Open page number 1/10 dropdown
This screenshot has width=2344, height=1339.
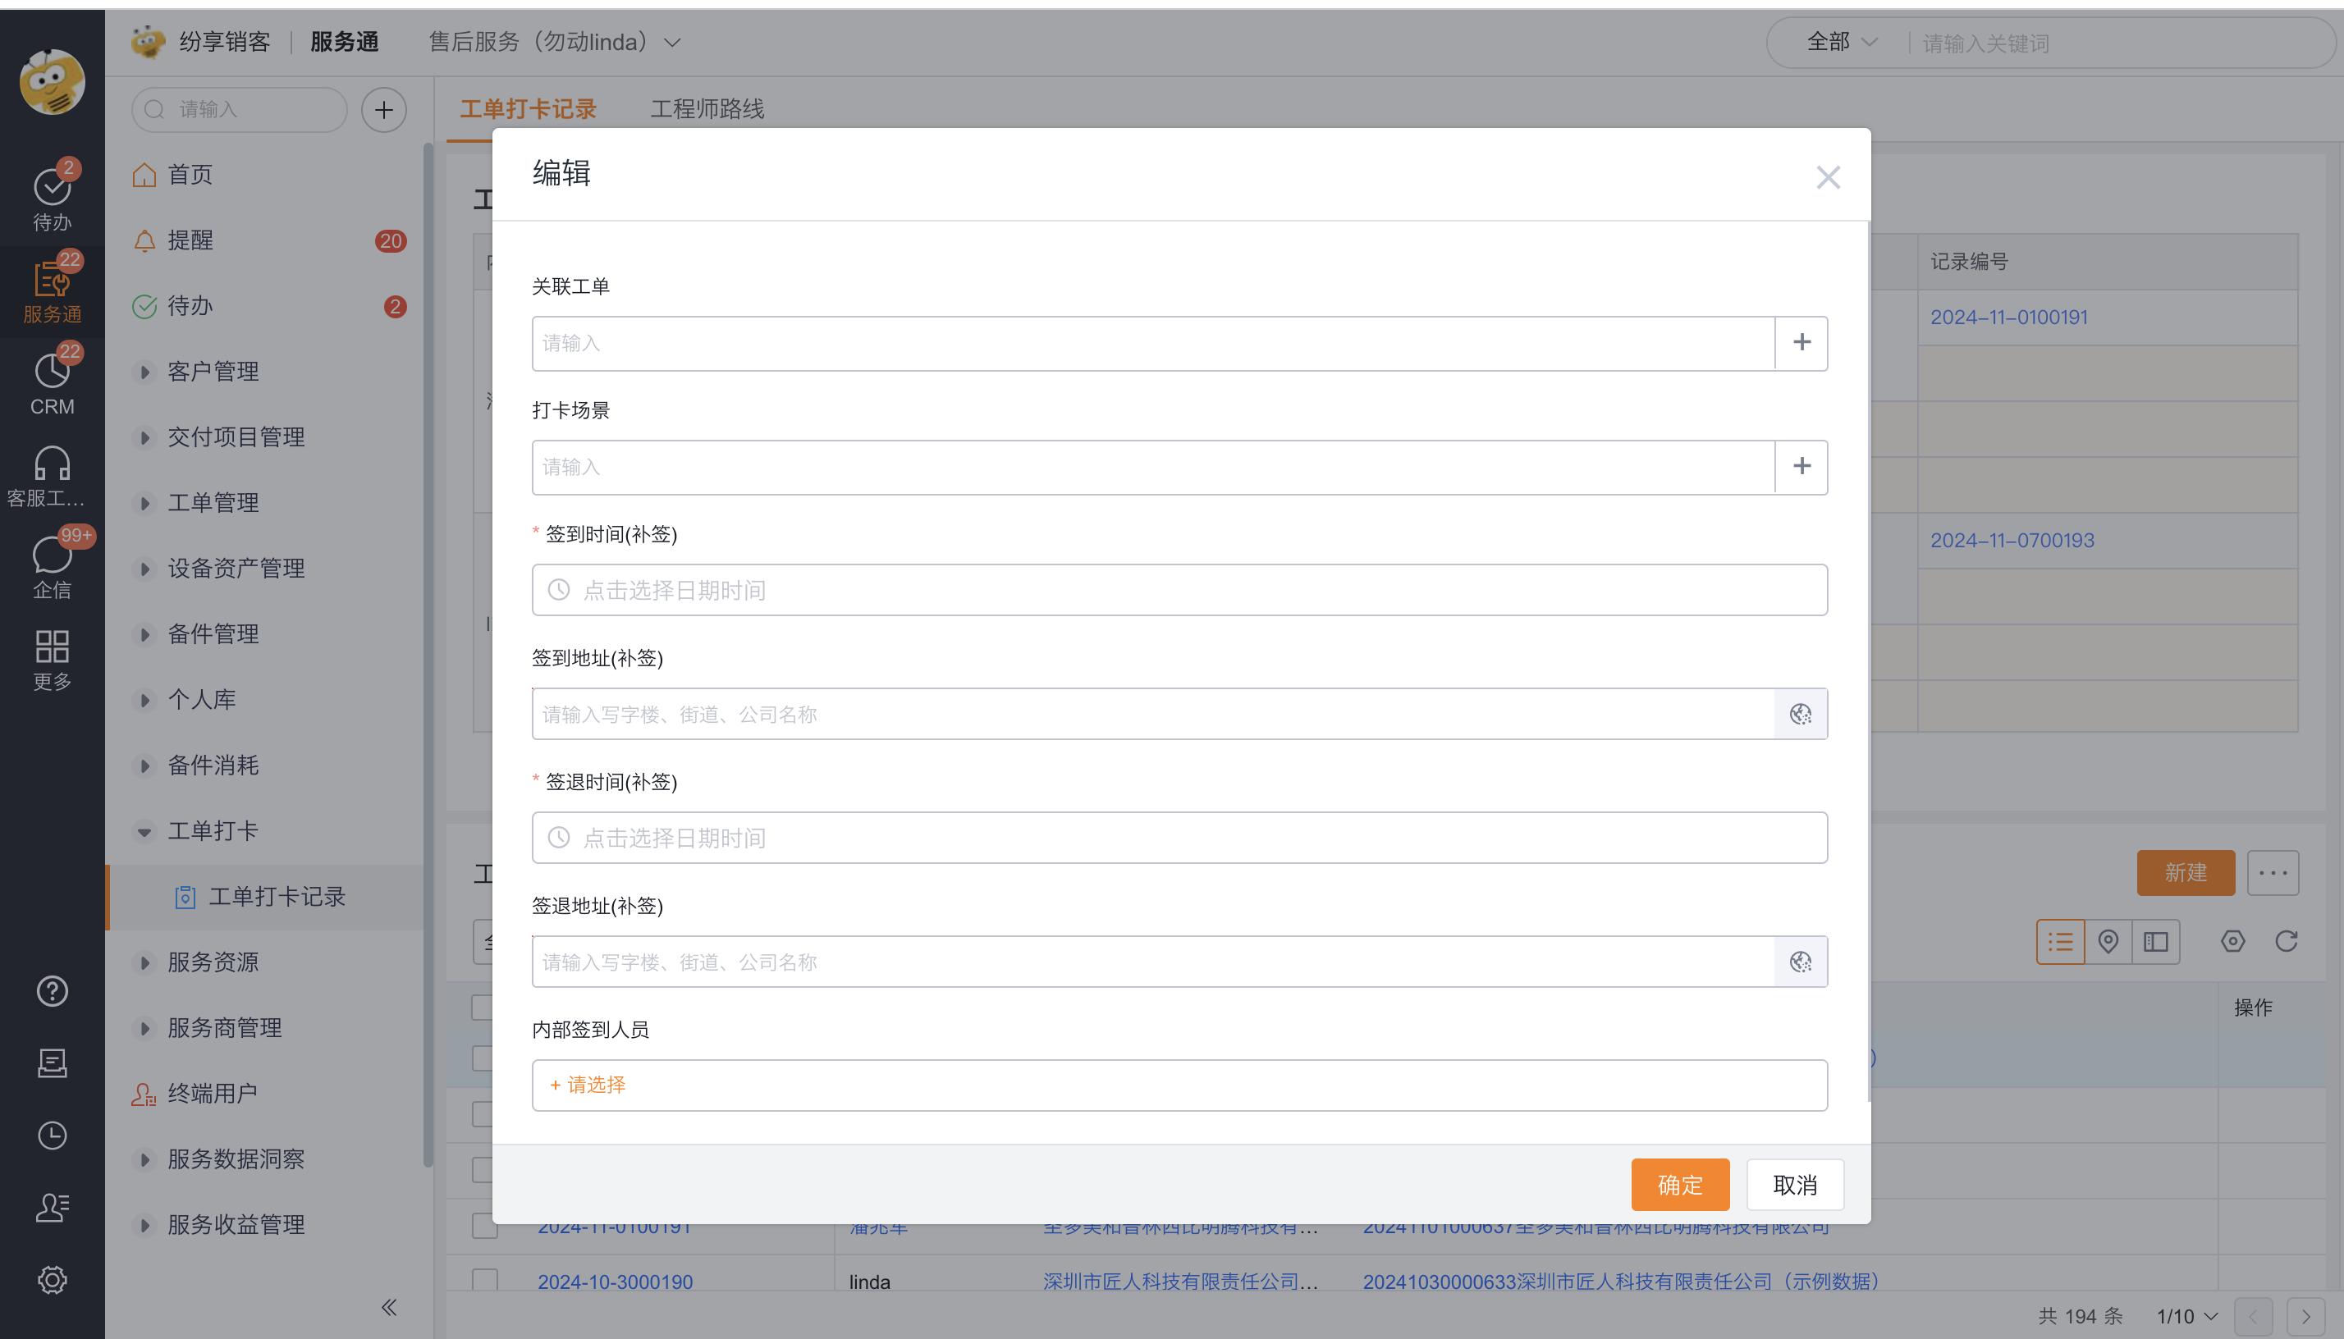click(x=2186, y=1317)
